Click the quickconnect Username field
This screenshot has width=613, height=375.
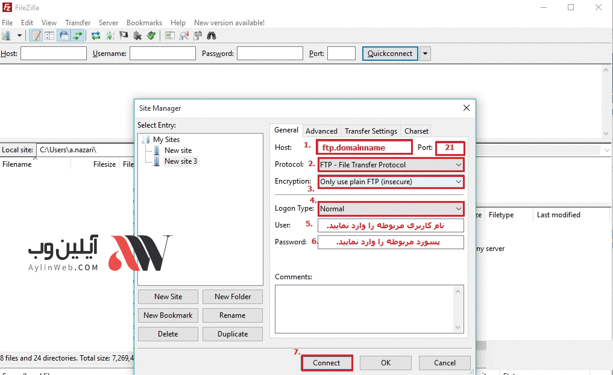(163, 54)
